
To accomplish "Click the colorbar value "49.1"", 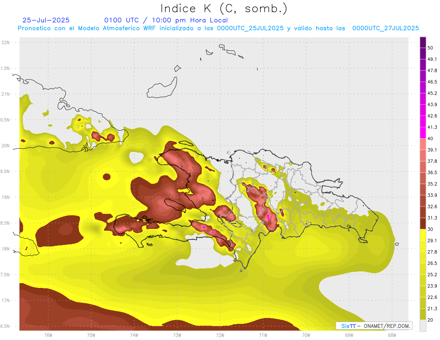I will (432, 59).
